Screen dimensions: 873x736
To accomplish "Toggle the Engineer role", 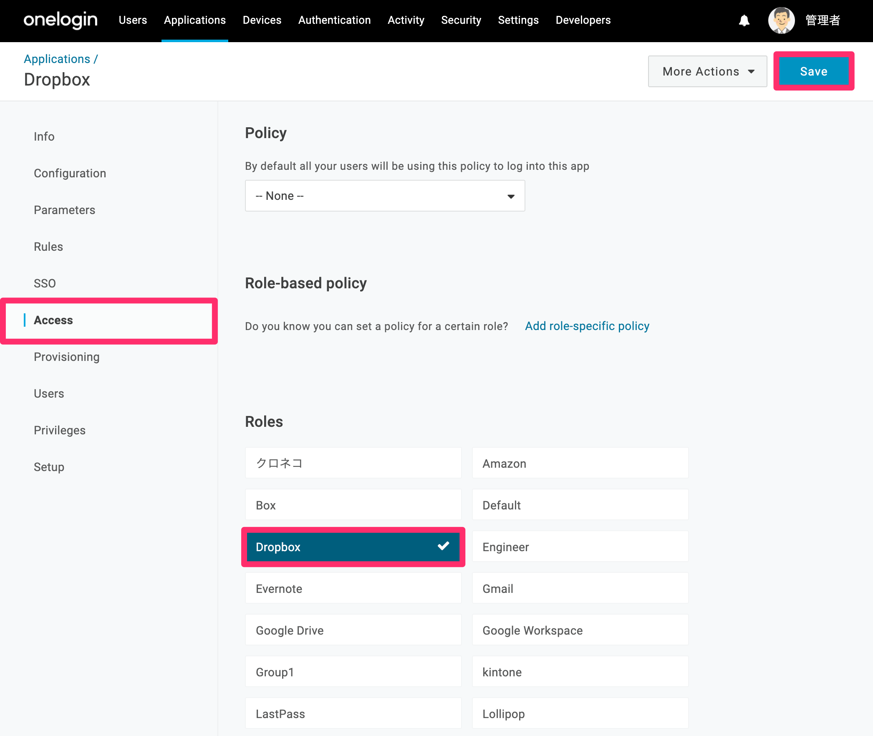I will (x=580, y=546).
